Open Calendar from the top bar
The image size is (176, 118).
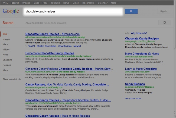tap(103, 3)
